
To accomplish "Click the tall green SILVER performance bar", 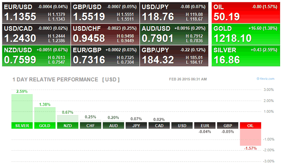I will (x=22, y=108).
